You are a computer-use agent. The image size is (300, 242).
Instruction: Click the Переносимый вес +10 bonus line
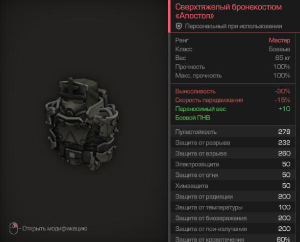233,109
